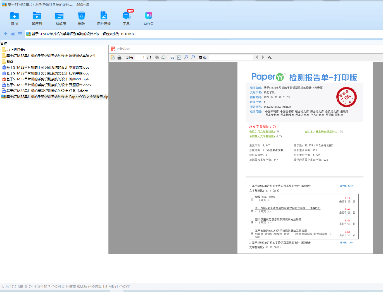
Task: Click the PdfView title label
Action: pyautogui.click(x=123, y=49)
